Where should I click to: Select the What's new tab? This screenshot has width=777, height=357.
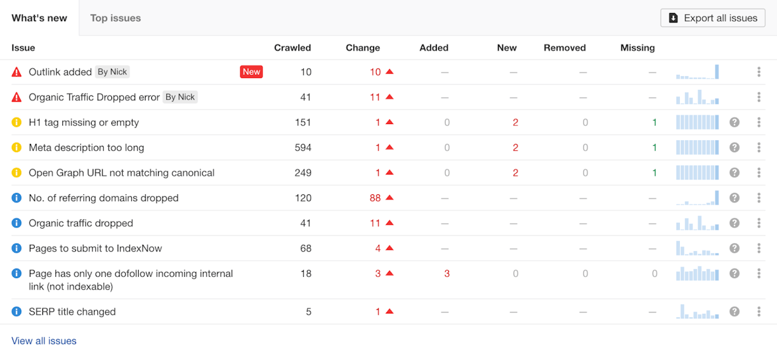pyautogui.click(x=39, y=18)
